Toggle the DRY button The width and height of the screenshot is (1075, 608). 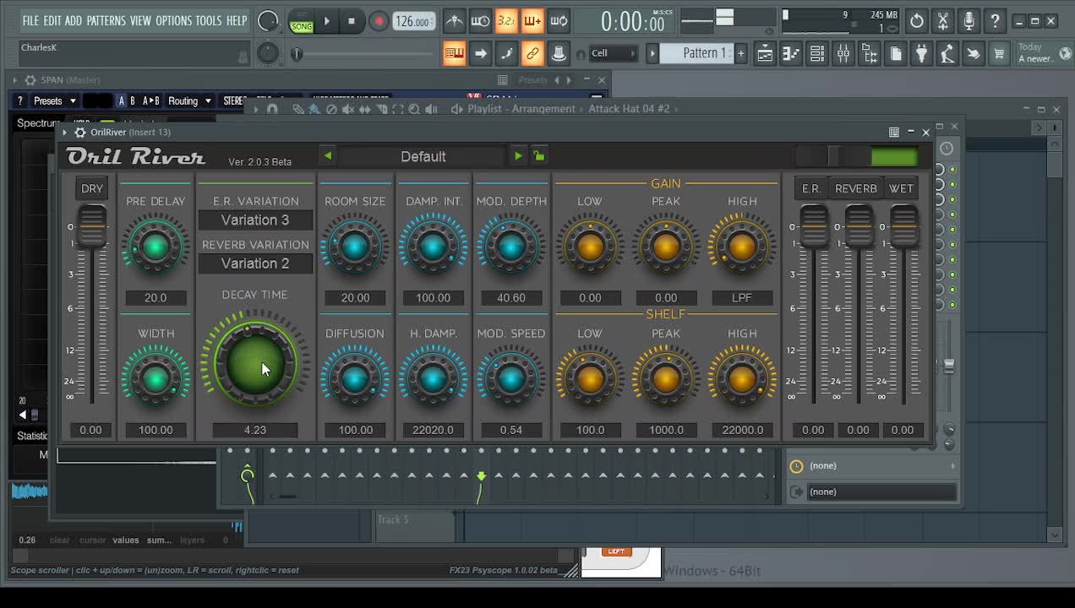click(x=91, y=188)
